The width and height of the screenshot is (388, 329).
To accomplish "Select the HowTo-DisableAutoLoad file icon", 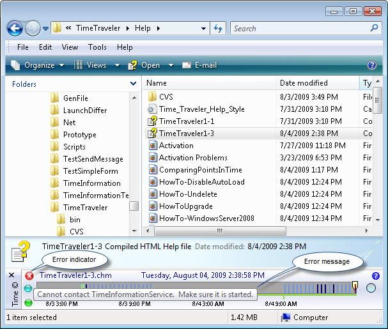I will [x=153, y=182].
